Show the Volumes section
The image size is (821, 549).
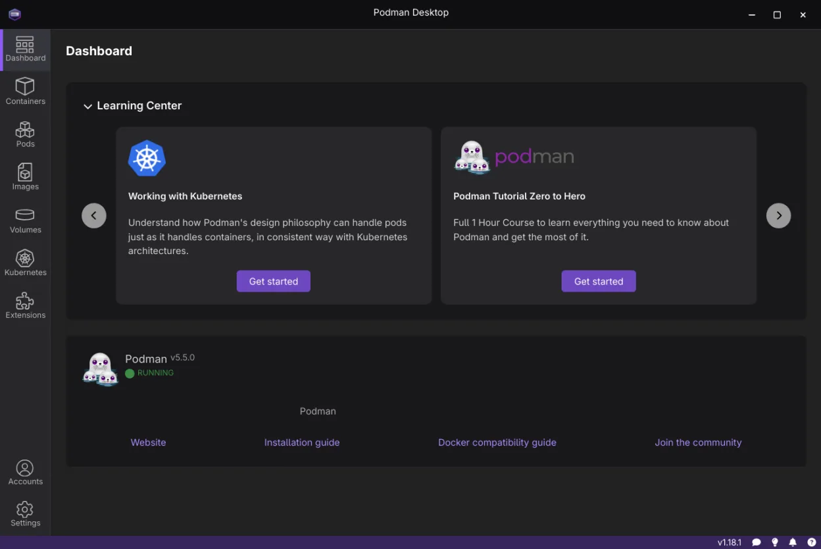coord(26,221)
